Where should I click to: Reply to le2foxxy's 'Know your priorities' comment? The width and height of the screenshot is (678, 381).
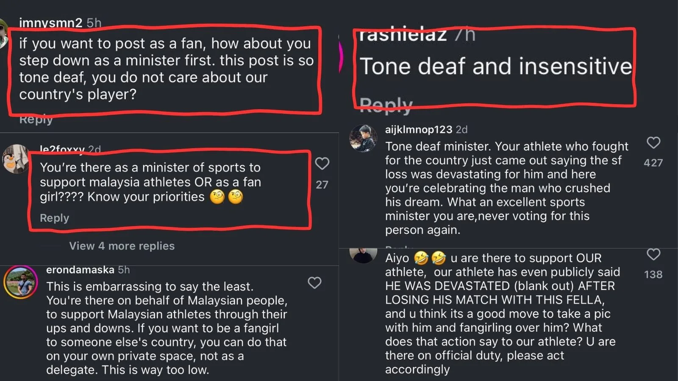click(x=54, y=218)
